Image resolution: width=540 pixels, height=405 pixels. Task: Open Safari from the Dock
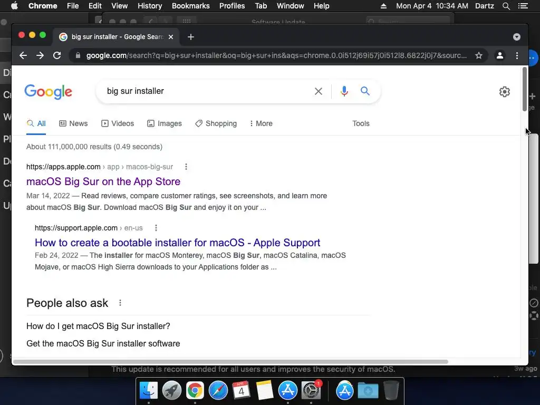[218, 391]
